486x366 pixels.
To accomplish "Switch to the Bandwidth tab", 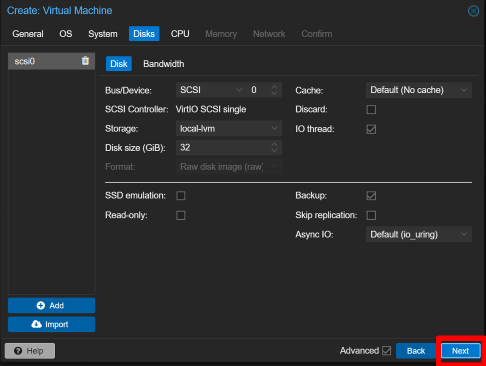I will click(163, 64).
